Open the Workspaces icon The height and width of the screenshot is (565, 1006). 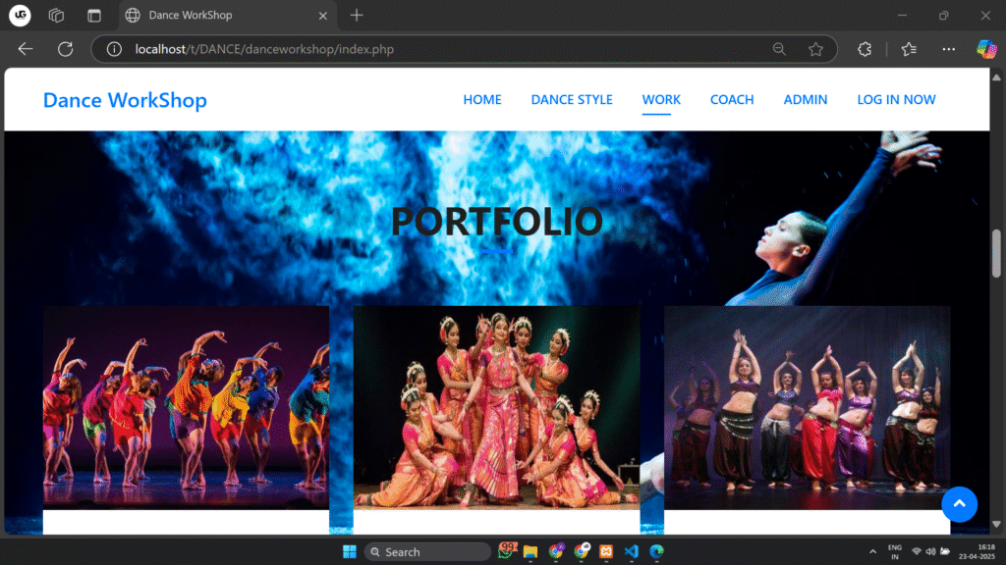[x=56, y=16]
